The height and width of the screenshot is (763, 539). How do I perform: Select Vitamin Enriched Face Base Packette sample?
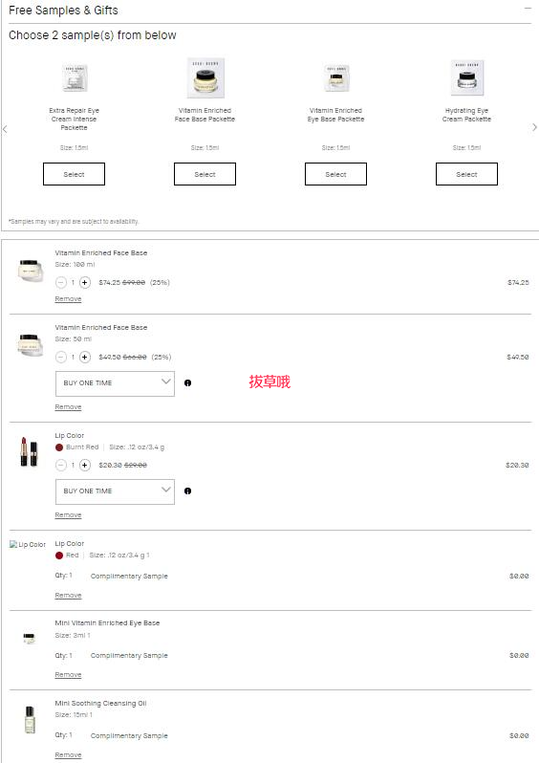[x=205, y=174]
